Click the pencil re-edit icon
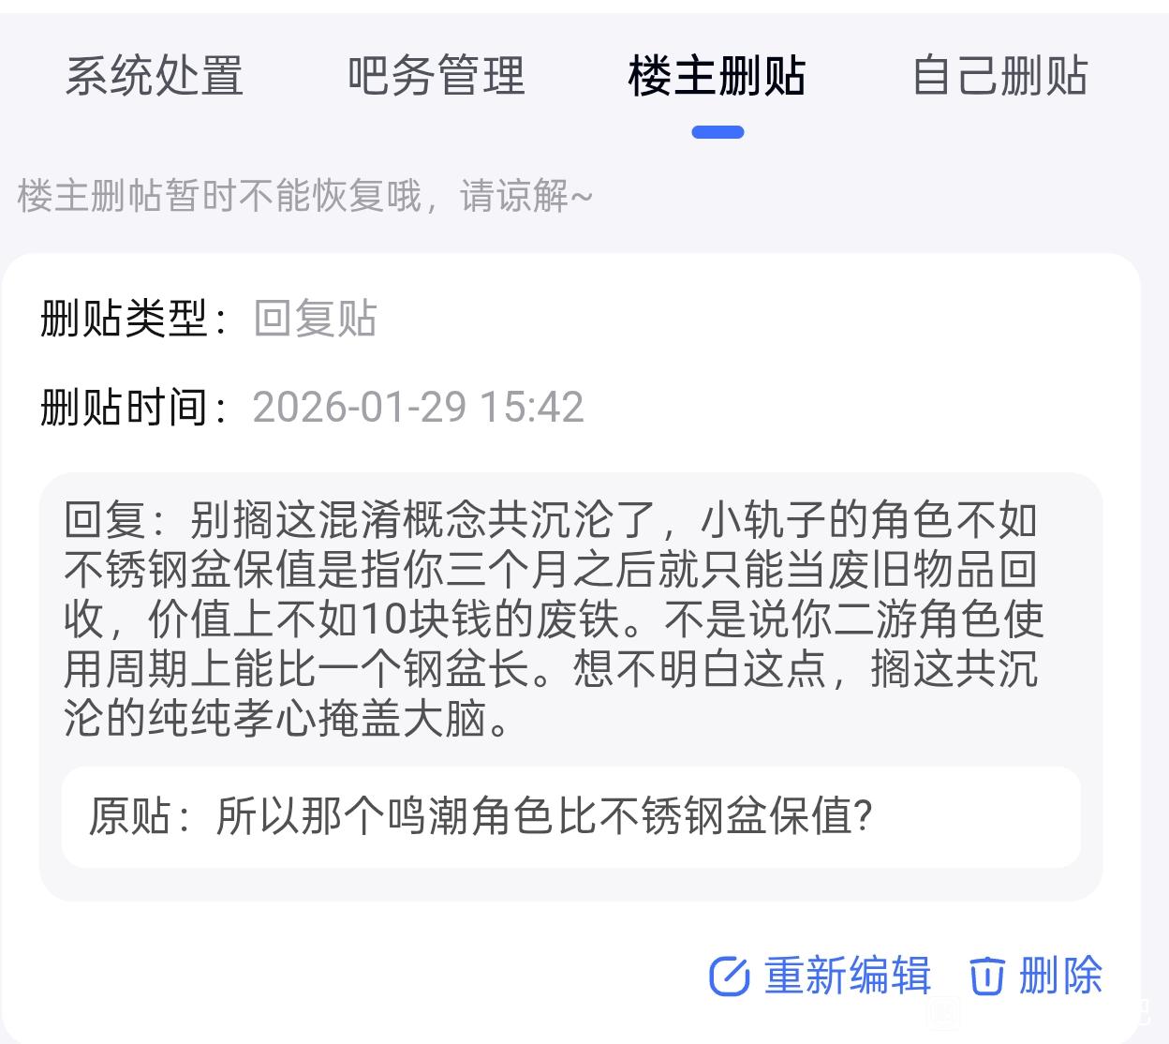 (729, 977)
